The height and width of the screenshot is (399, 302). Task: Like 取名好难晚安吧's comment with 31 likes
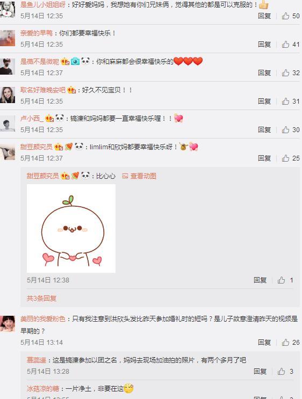click(x=285, y=101)
